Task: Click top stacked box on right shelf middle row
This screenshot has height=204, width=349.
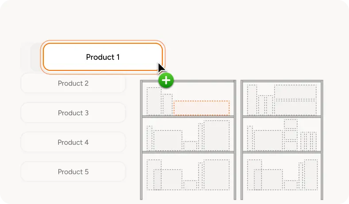Action: pos(291,124)
